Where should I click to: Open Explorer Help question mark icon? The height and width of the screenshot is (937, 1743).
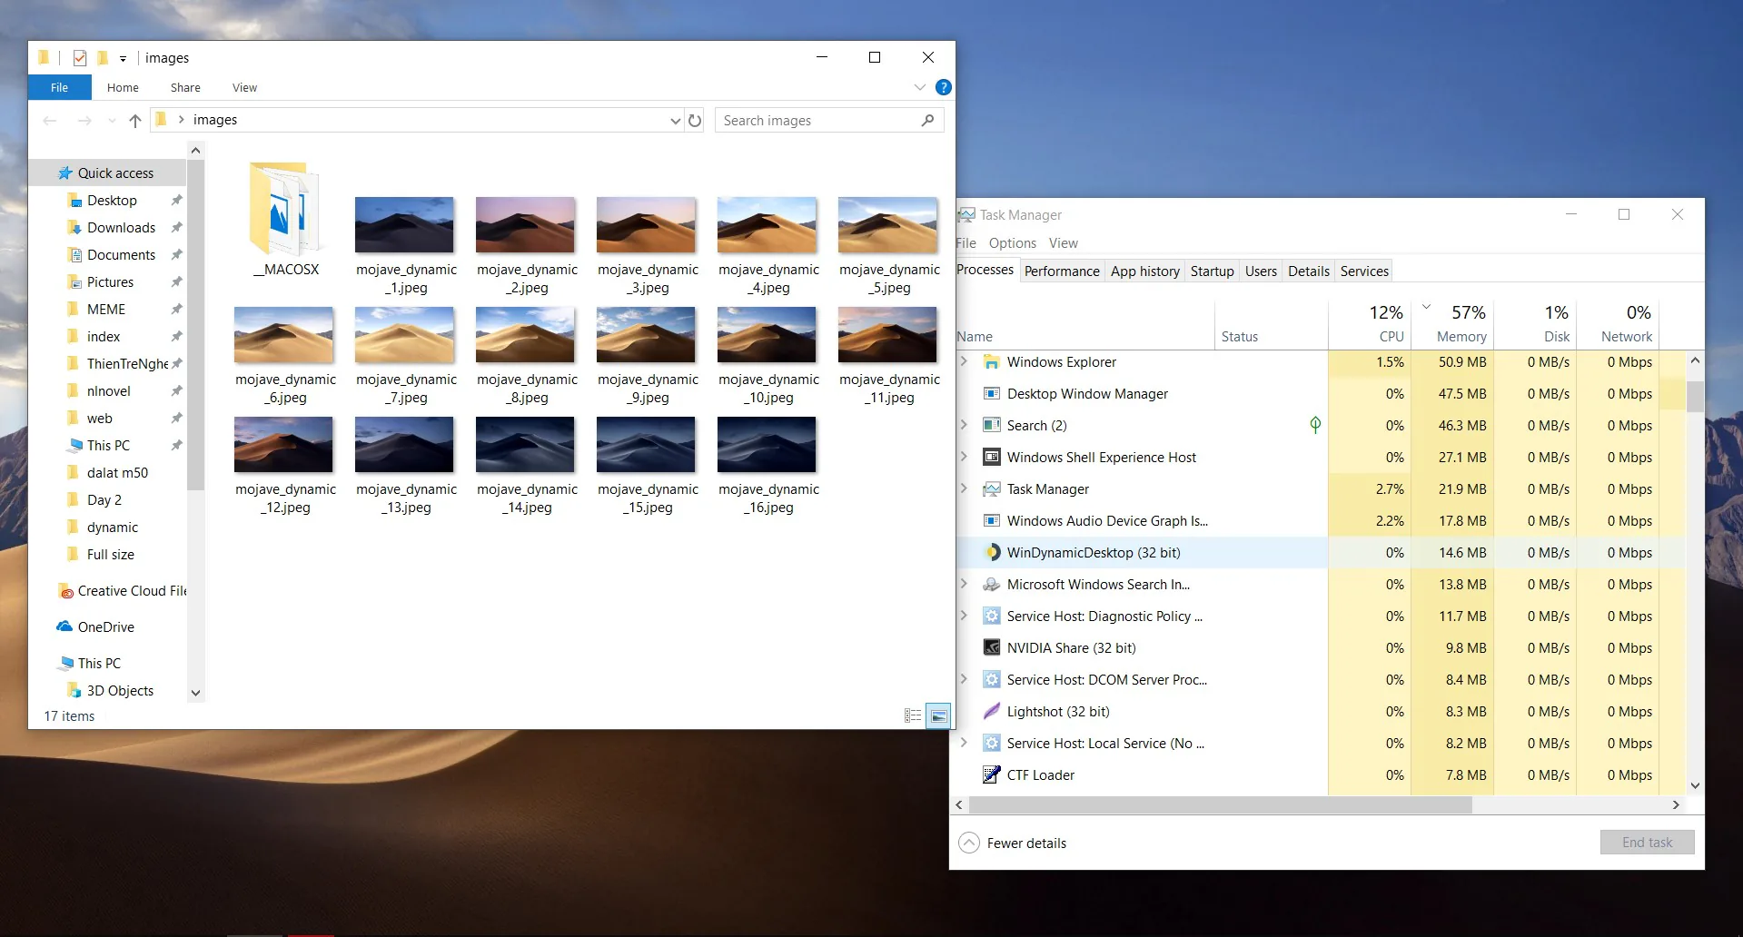tap(944, 87)
